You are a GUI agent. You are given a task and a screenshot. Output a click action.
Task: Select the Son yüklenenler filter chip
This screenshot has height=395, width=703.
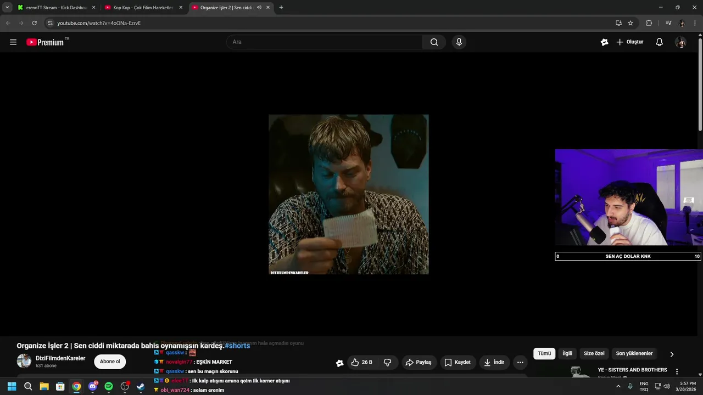pos(634,354)
